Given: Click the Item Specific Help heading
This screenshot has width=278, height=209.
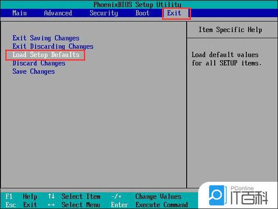Looking at the screenshot, I should coord(230,30).
